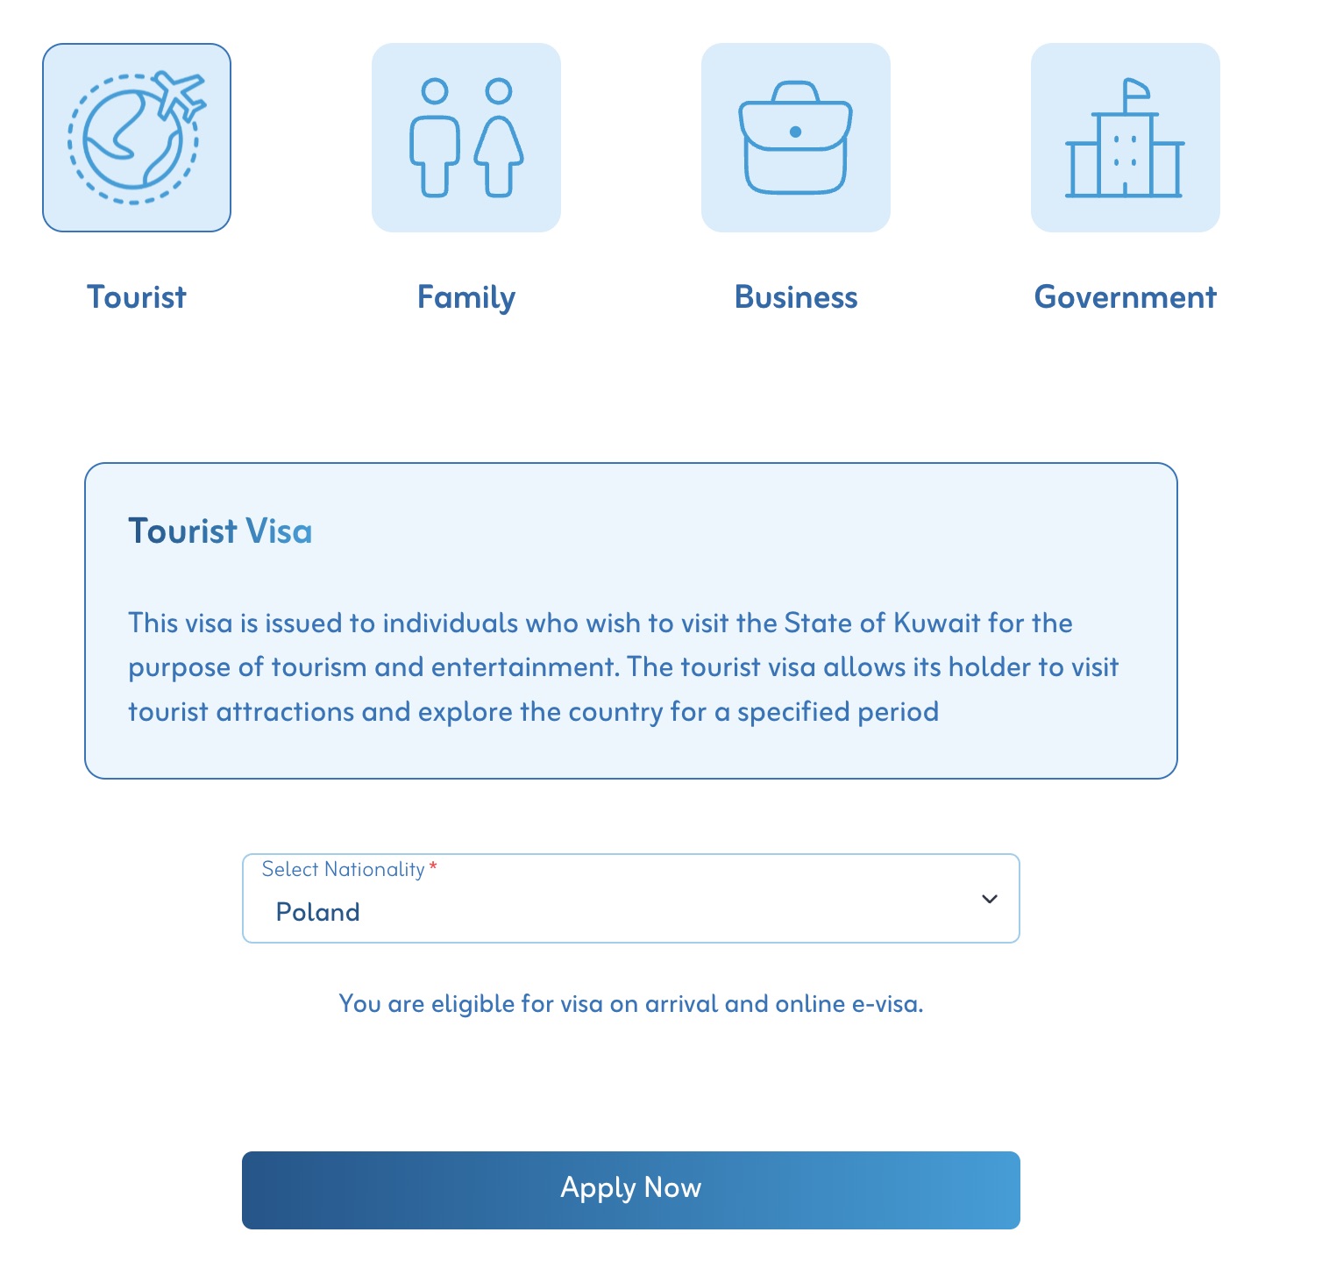Click the visa on arrival eligibility message
Viewport: 1343px width, 1275px height.
630,1003
